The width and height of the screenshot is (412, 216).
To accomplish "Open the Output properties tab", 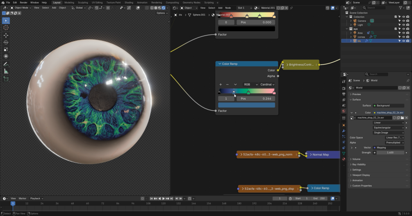I will click(x=344, y=94).
